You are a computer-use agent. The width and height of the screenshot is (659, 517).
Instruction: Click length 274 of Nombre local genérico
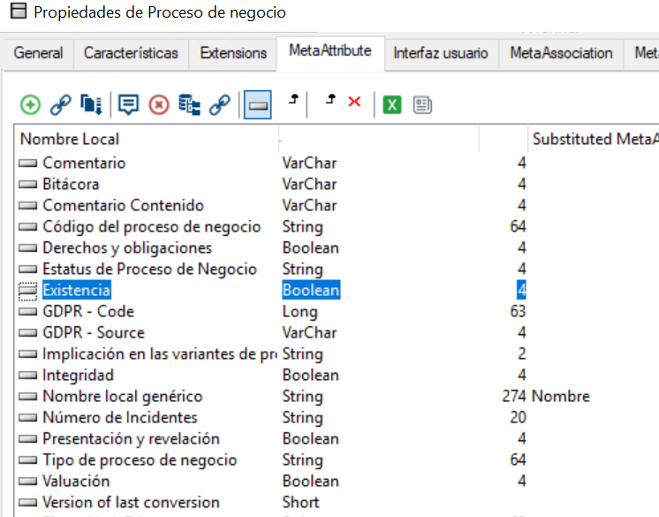(513, 396)
